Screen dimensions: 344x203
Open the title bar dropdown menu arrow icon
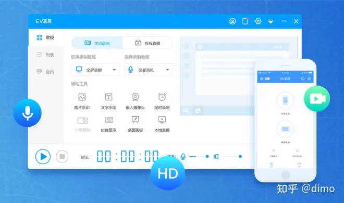[271, 21]
